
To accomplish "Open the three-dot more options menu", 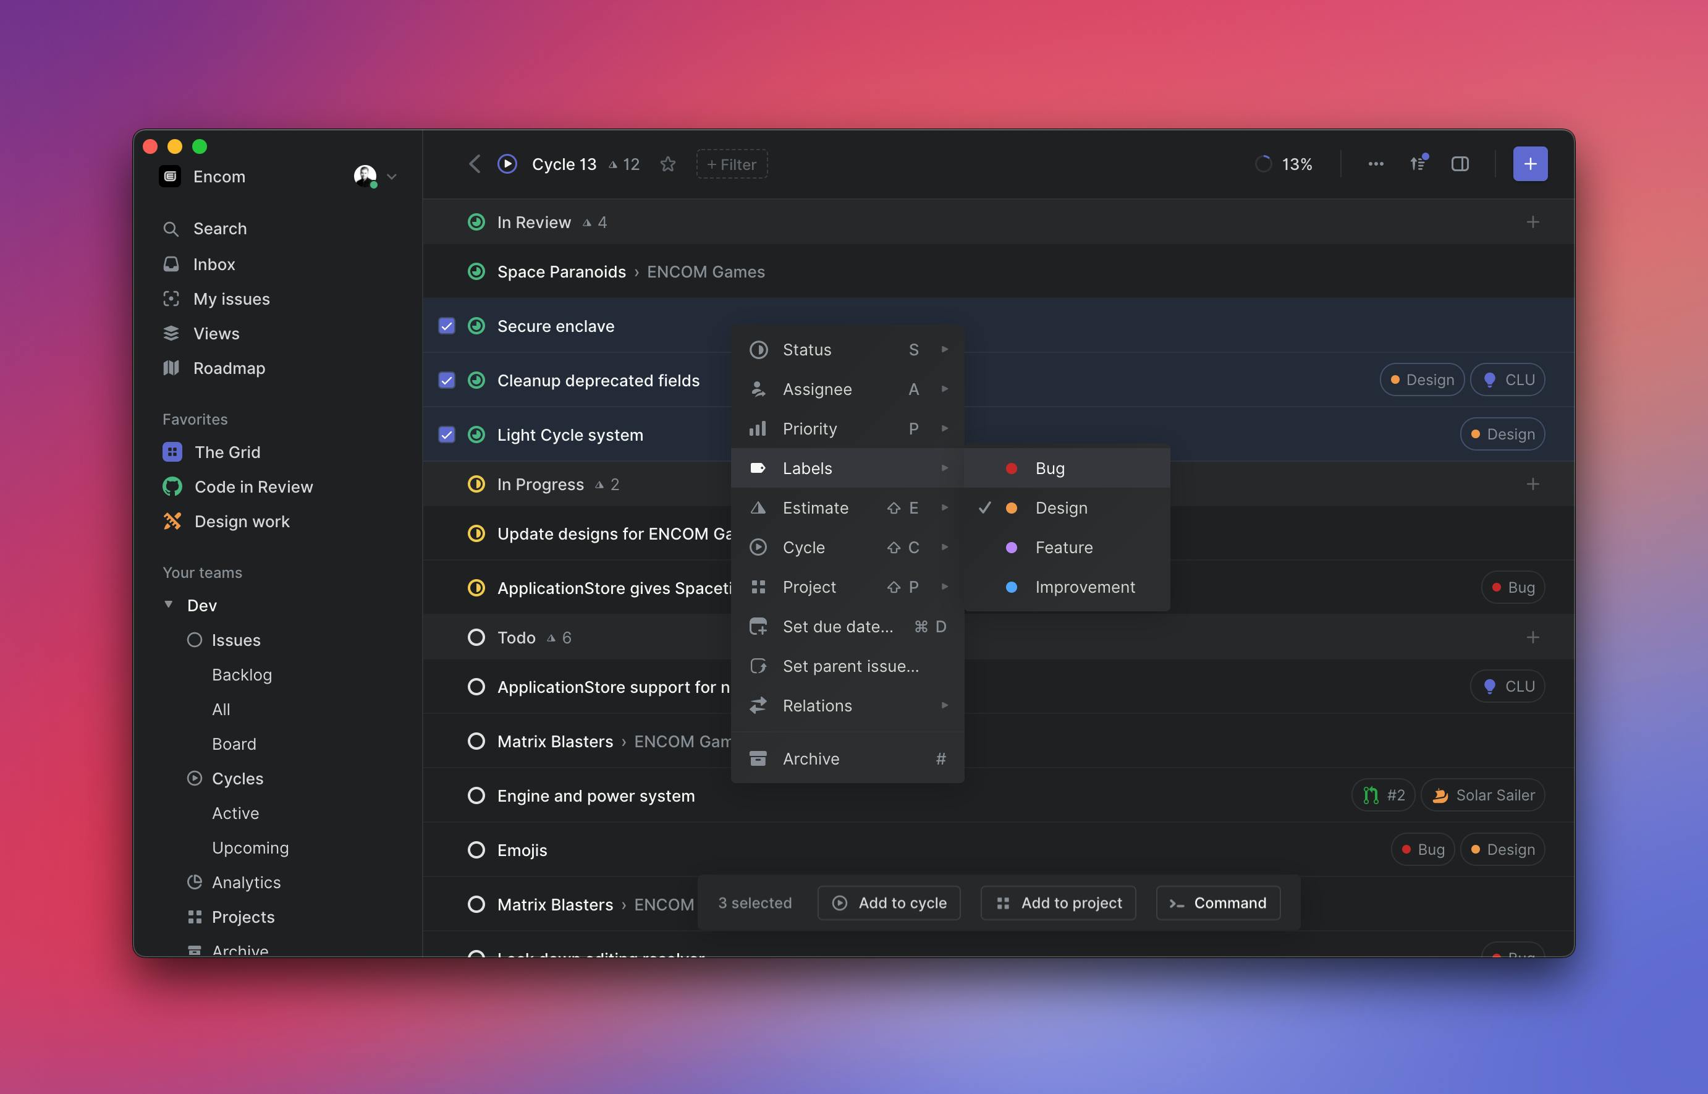I will tap(1376, 164).
